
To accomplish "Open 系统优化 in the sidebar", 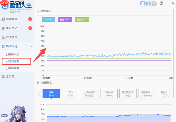I will [17, 28].
